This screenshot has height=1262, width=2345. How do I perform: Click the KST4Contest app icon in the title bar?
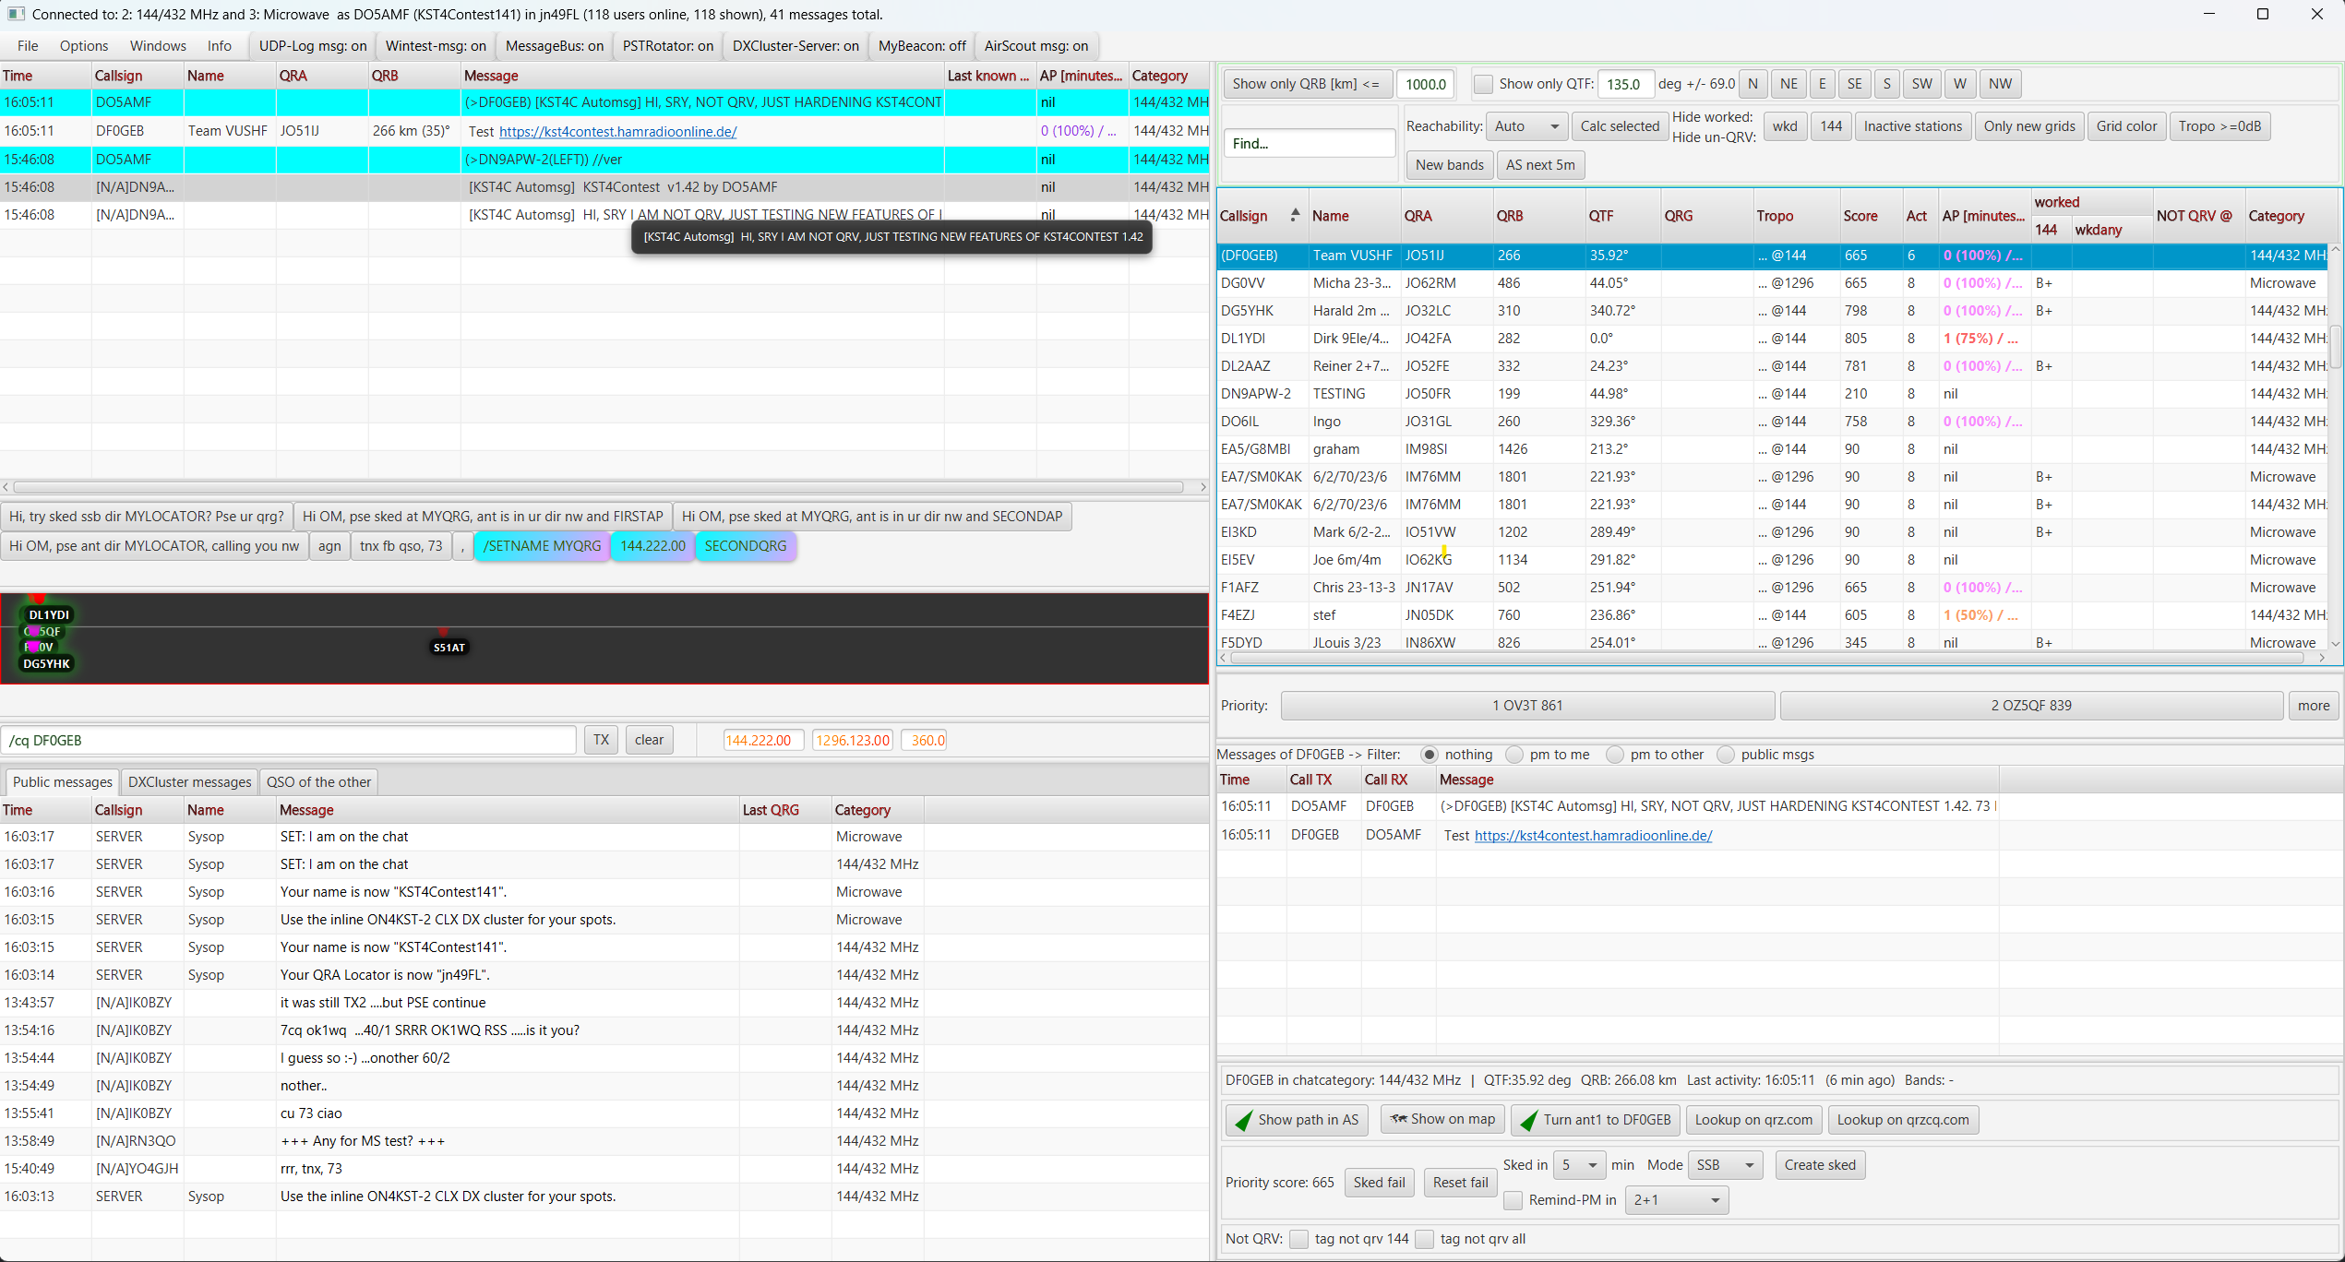point(16,14)
